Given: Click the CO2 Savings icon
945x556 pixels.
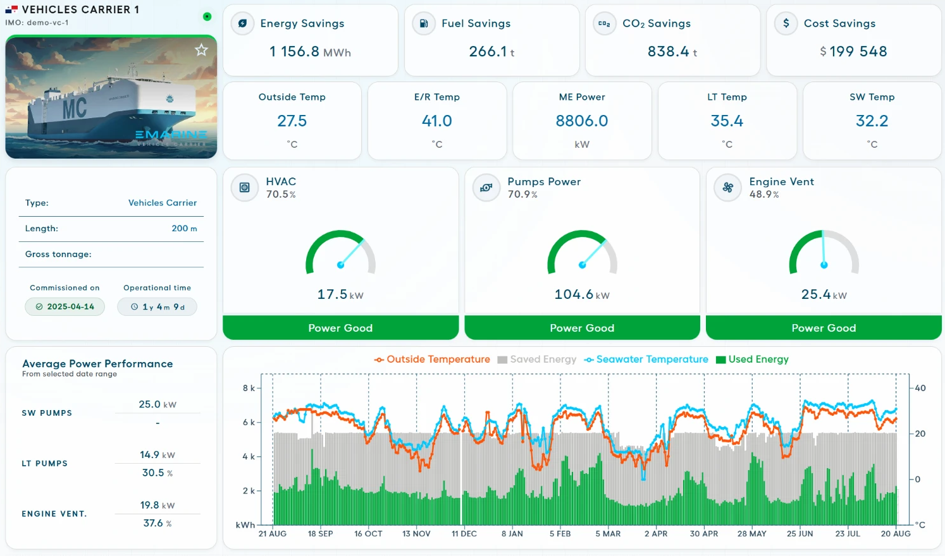Looking at the screenshot, I should [x=605, y=23].
